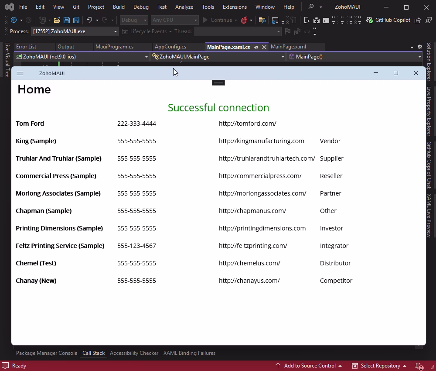Open the Analyze menu
The image size is (436, 371).
pos(184,7)
